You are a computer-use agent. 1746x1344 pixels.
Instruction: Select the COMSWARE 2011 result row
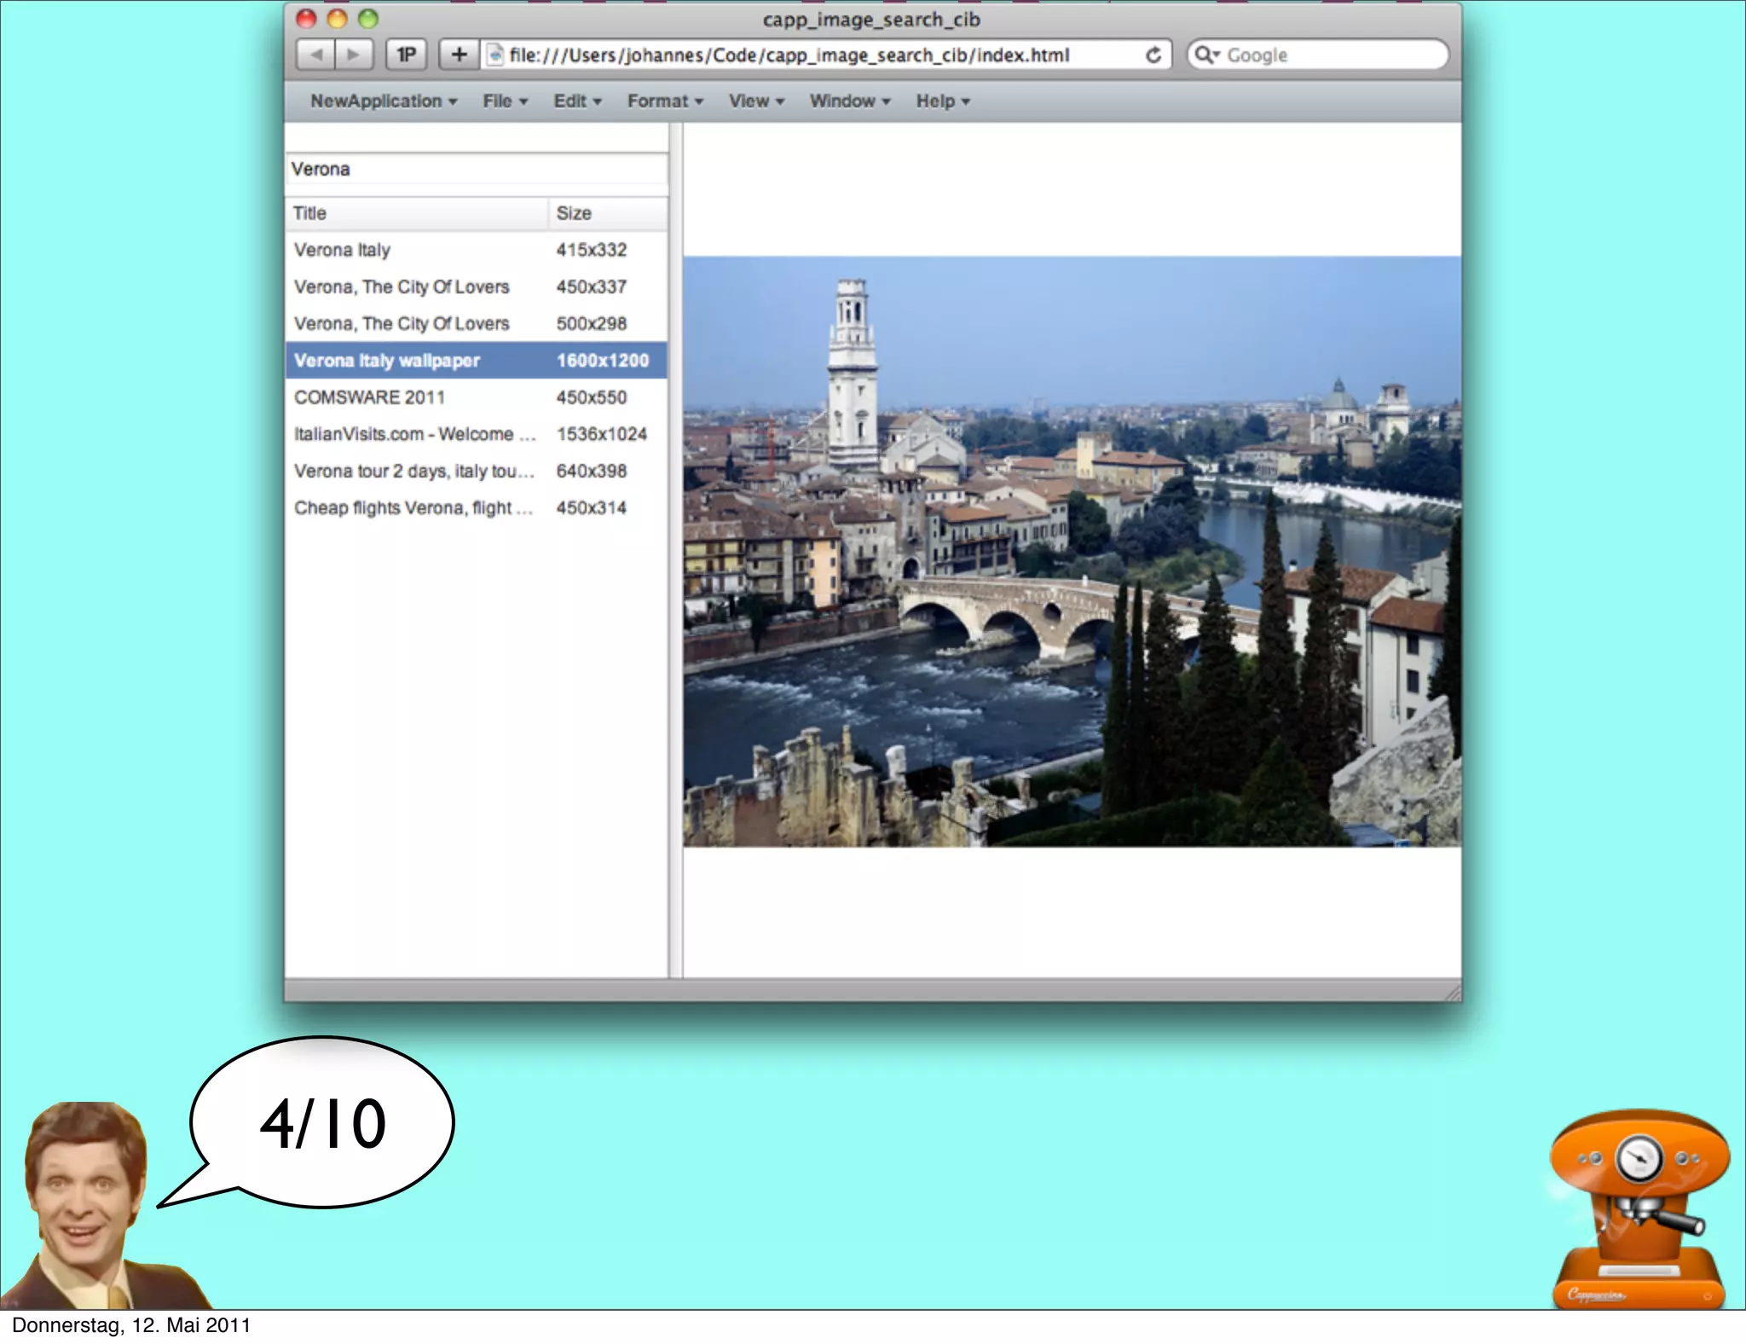[x=476, y=397]
